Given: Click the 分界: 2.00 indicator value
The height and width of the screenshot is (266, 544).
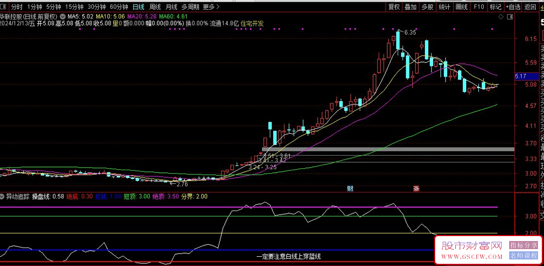Looking at the screenshot, I should point(194,196).
